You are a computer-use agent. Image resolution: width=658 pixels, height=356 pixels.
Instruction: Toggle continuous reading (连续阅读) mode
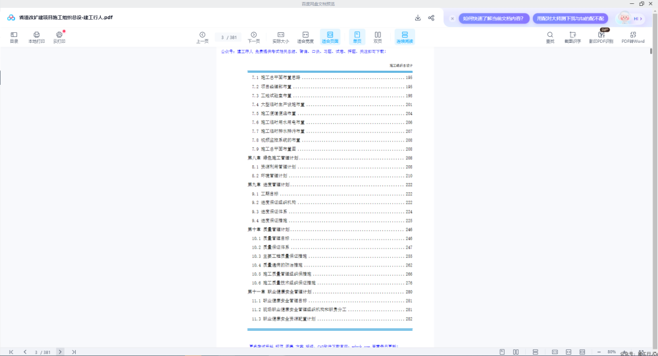pos(405,37)
